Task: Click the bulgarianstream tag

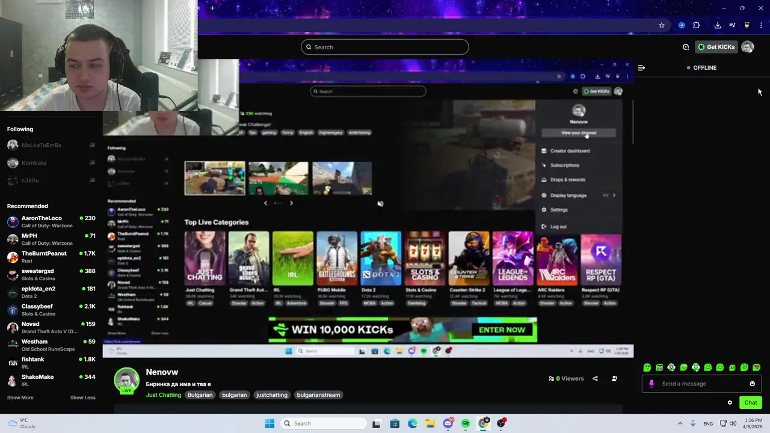Action: point(318,395)
